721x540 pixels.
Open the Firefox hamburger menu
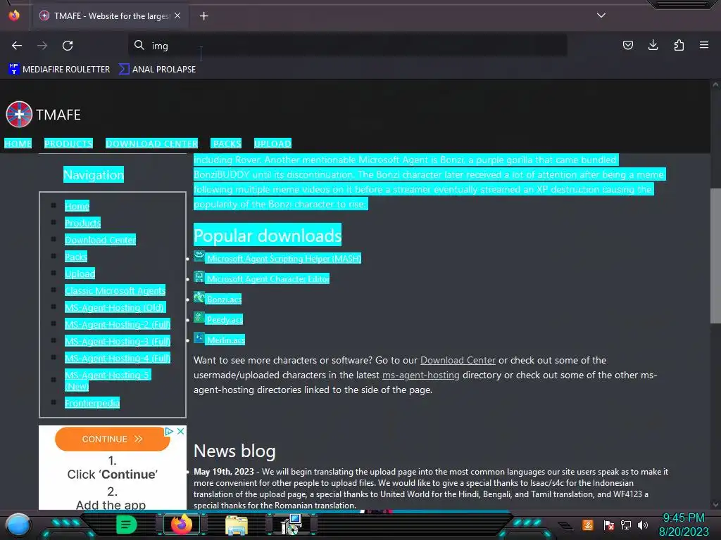704,45
